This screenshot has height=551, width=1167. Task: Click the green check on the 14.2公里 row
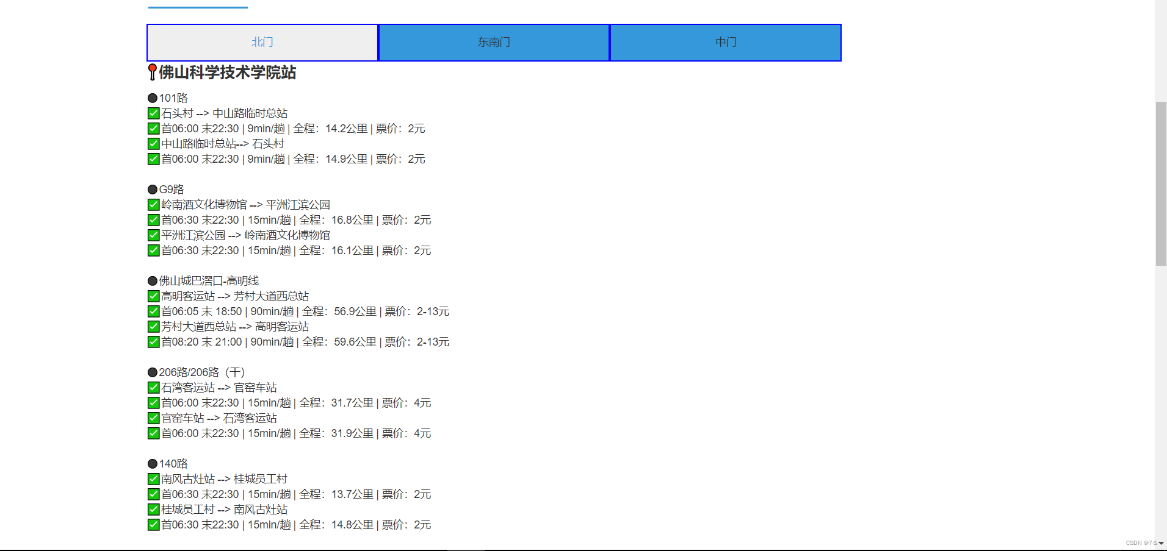click(x=154, y=129)
